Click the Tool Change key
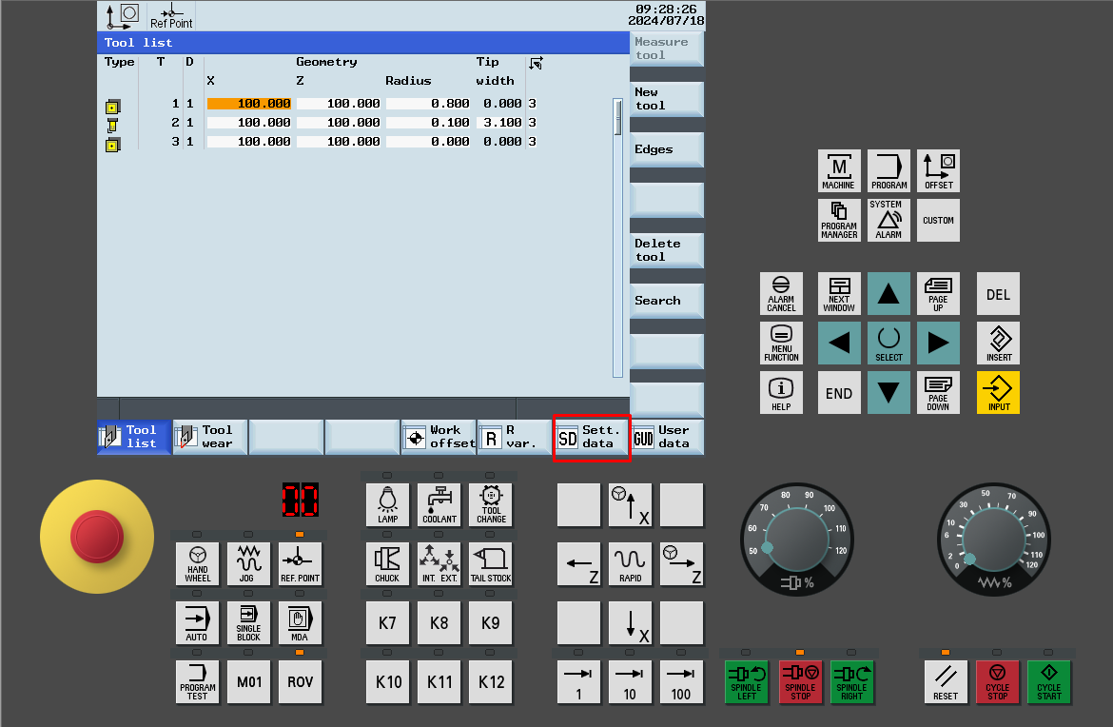Screen dimensions: 1113x727 (x=491, y=505)
